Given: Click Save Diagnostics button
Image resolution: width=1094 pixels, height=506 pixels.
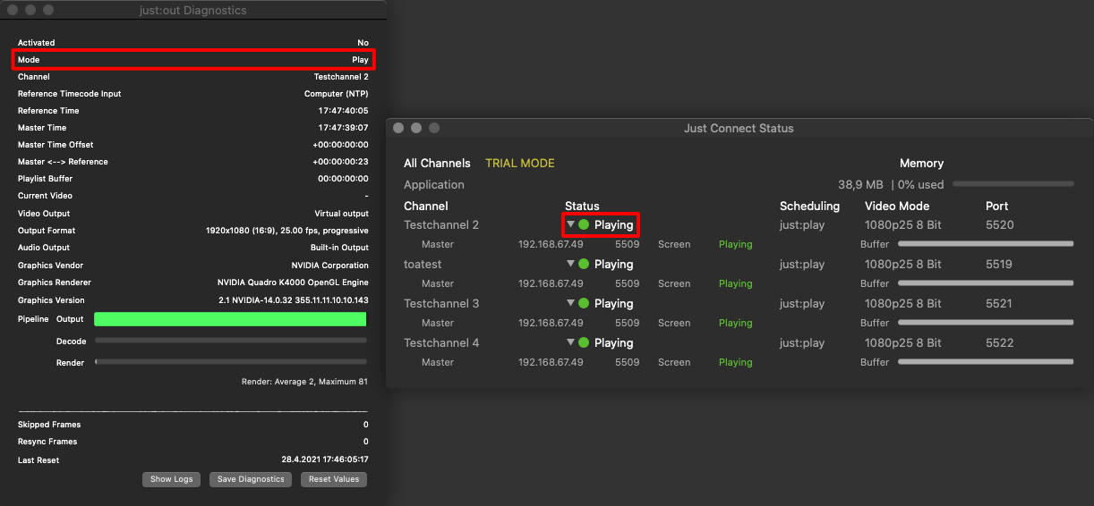Looking at the screenshot, I should click(251, 479).
